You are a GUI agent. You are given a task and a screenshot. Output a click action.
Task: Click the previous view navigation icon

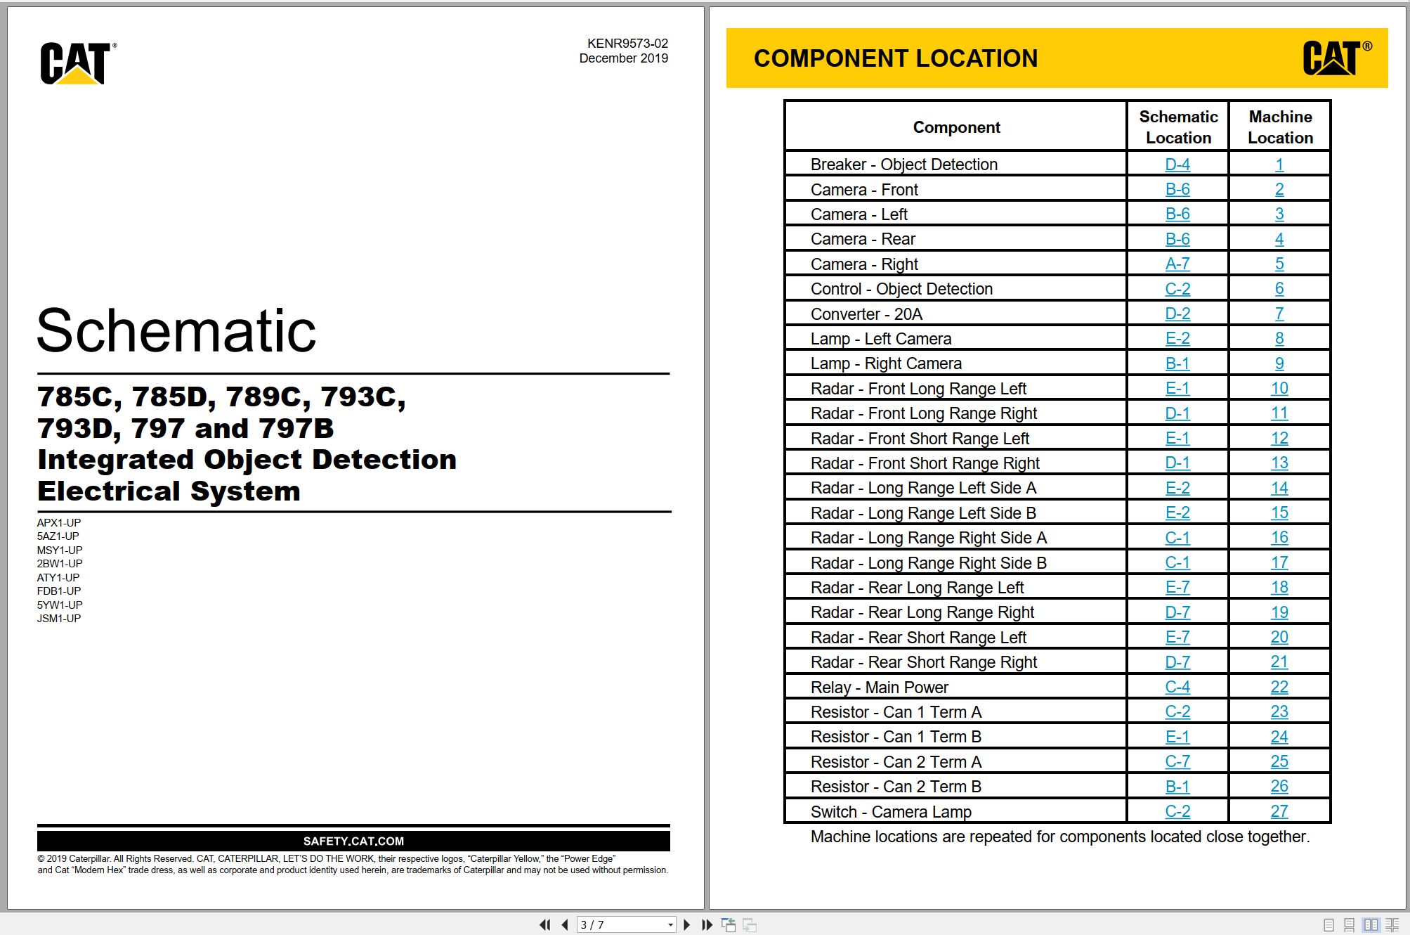(729, 924)
